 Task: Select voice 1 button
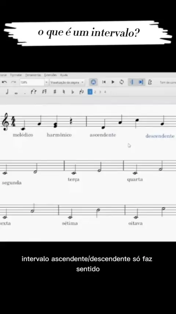pyautogui.click(x=90, y=92)
